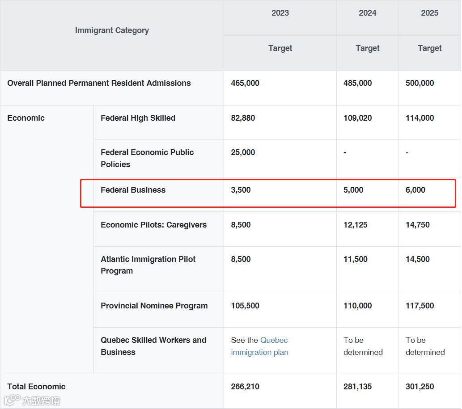Select the 3,500 Federal Business target value
Image resolution: width=462 pixels, height=409 pixels.
241,190
